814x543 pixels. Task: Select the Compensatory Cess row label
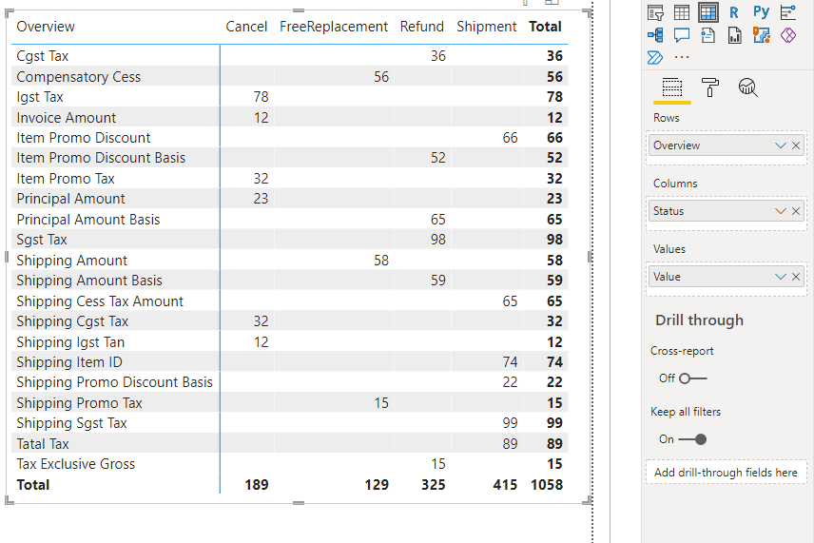click(x=78, y=77)
